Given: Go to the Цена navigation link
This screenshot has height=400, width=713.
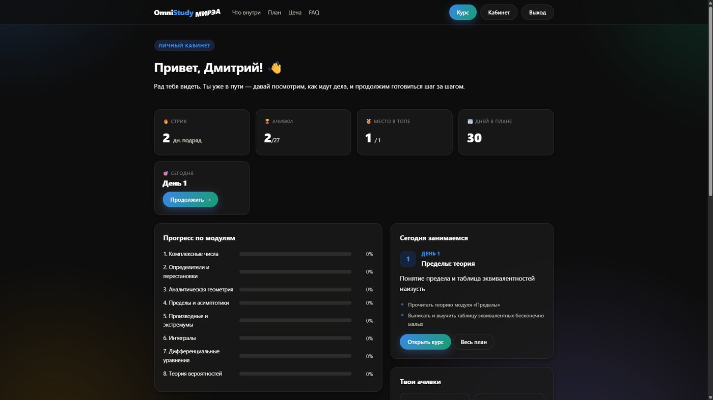Looking at the screenshot, I should click(x=295, y=13).
